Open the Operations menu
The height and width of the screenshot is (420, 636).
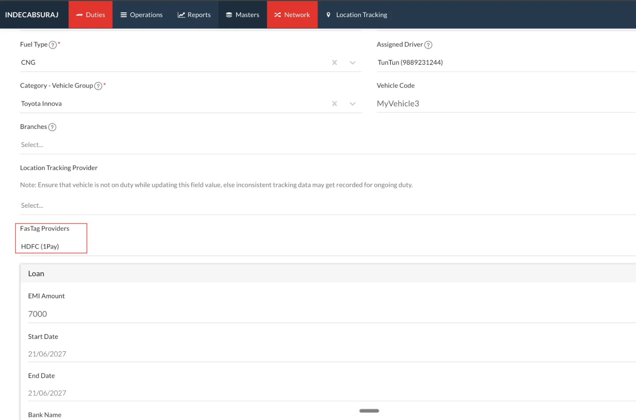click(141, 15)
